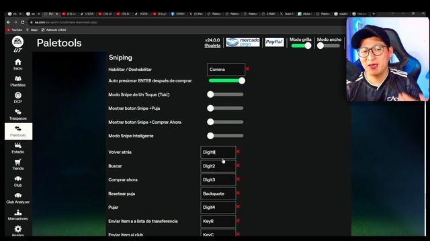The width and height of the screenshot is (430, 241).
Task: Open new browser tab plus button
Action: click(374, 13)
